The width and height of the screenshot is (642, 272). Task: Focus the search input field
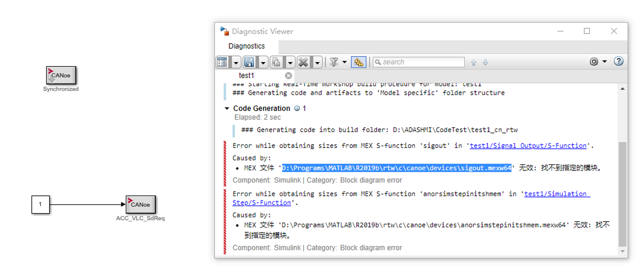tap(418, 62)
